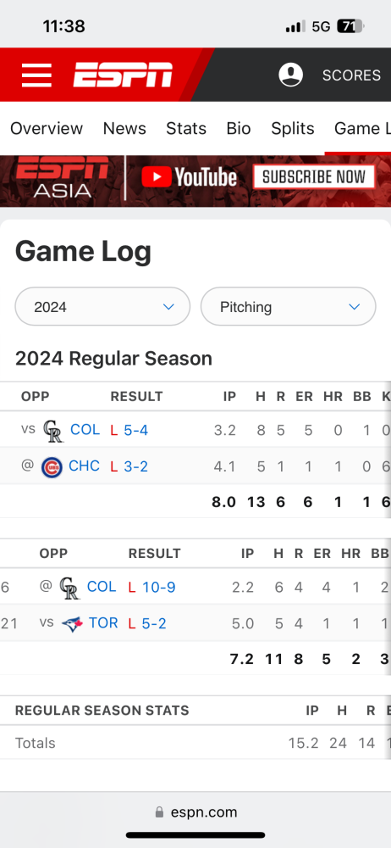Expand the Pitching category dropdown

[289, 307]
